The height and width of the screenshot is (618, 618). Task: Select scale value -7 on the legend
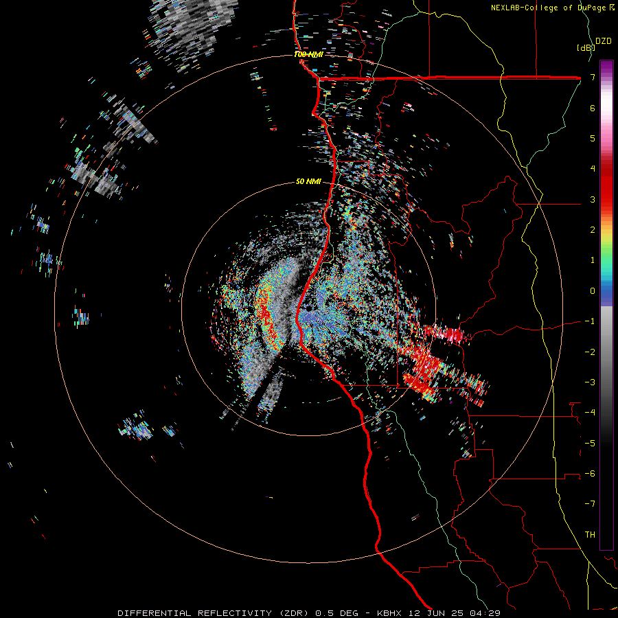pos(590,504)
